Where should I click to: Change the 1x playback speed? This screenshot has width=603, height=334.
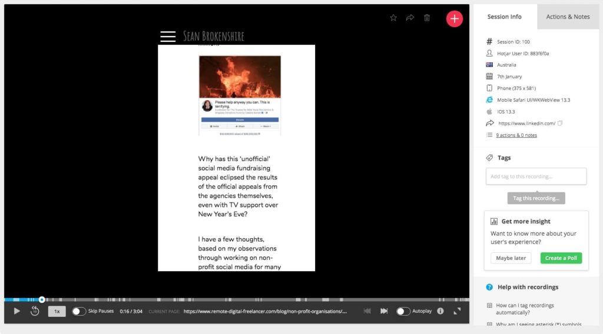57,312
